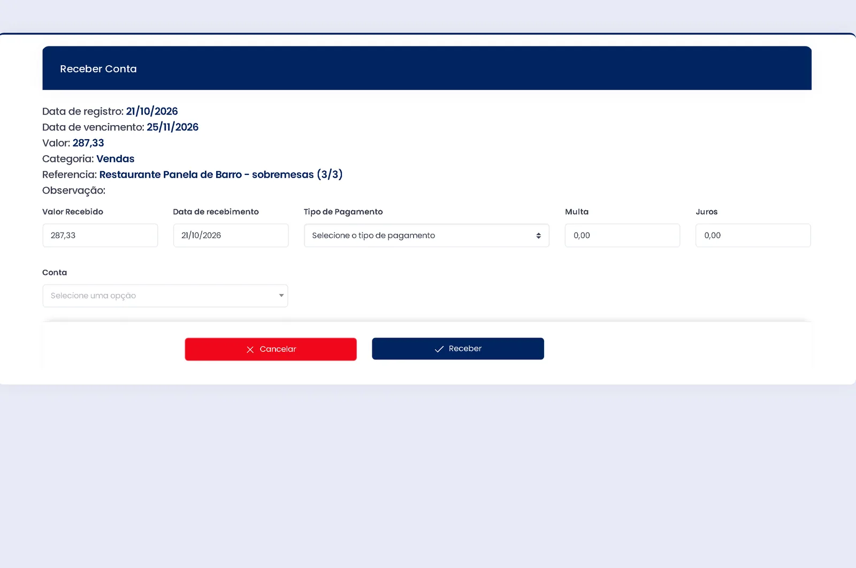Click the Tipo de Pagamento label
Screen dimensions: 856x568
pyautogui.click(x=343, y=212)
